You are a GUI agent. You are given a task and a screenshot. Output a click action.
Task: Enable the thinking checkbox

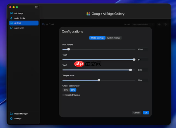(64, 95)
